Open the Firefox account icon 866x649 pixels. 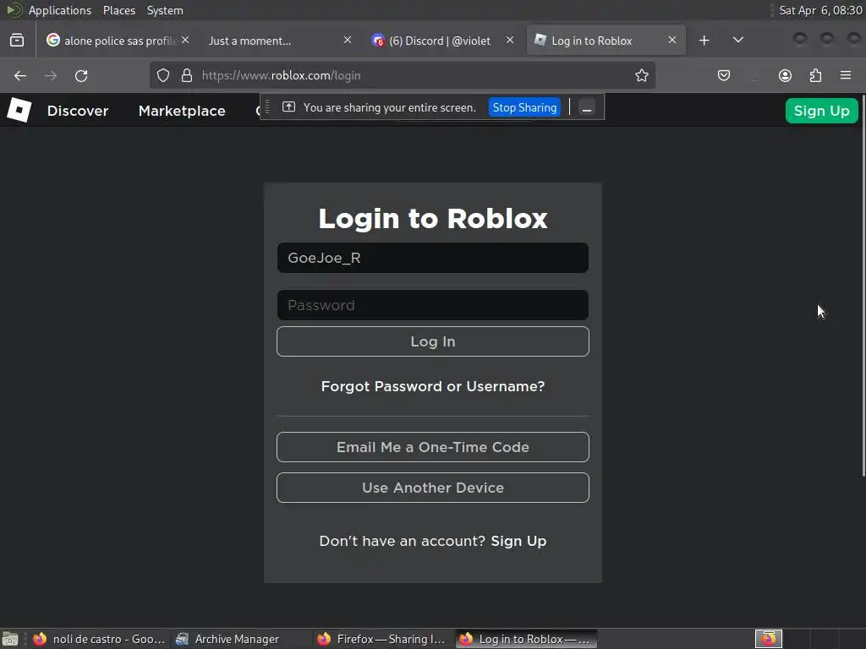[785, 75]
